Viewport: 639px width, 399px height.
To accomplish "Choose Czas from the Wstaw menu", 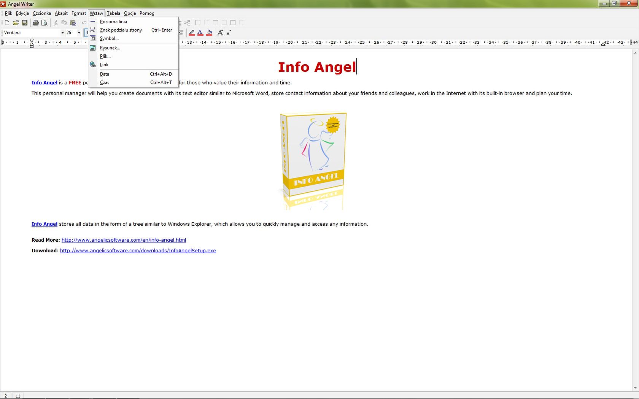I will (x=133, y=82).
